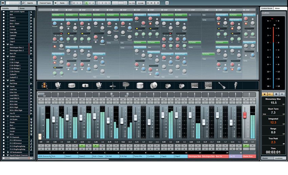Click the Q-Link button

pyautogui.click(x=141, y=3)
